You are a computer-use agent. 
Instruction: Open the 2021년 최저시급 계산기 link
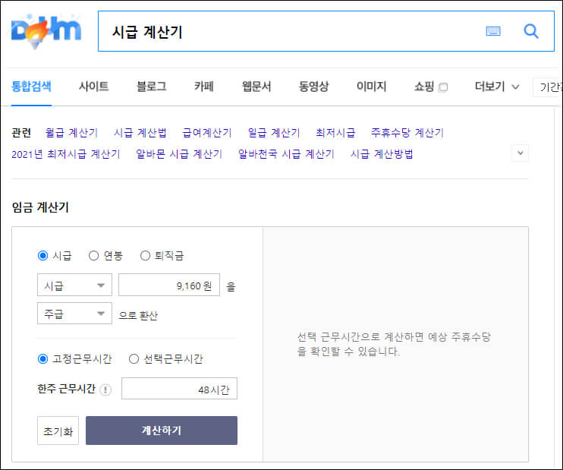(66, 154)
